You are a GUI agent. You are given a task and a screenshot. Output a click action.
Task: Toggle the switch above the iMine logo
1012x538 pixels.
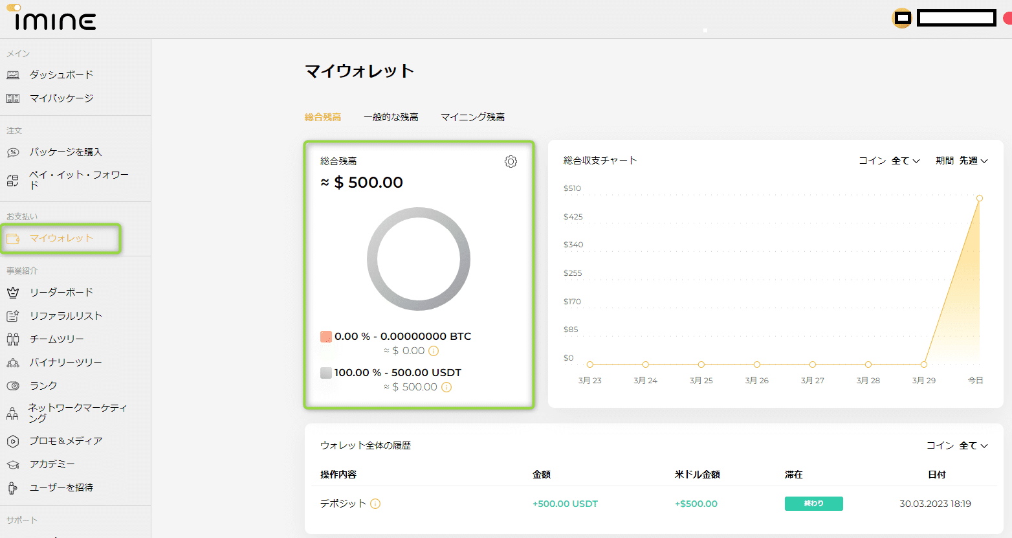(x=14, y=8)
